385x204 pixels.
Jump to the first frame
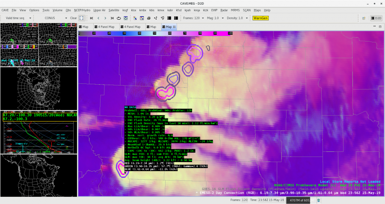pos(92,18)
